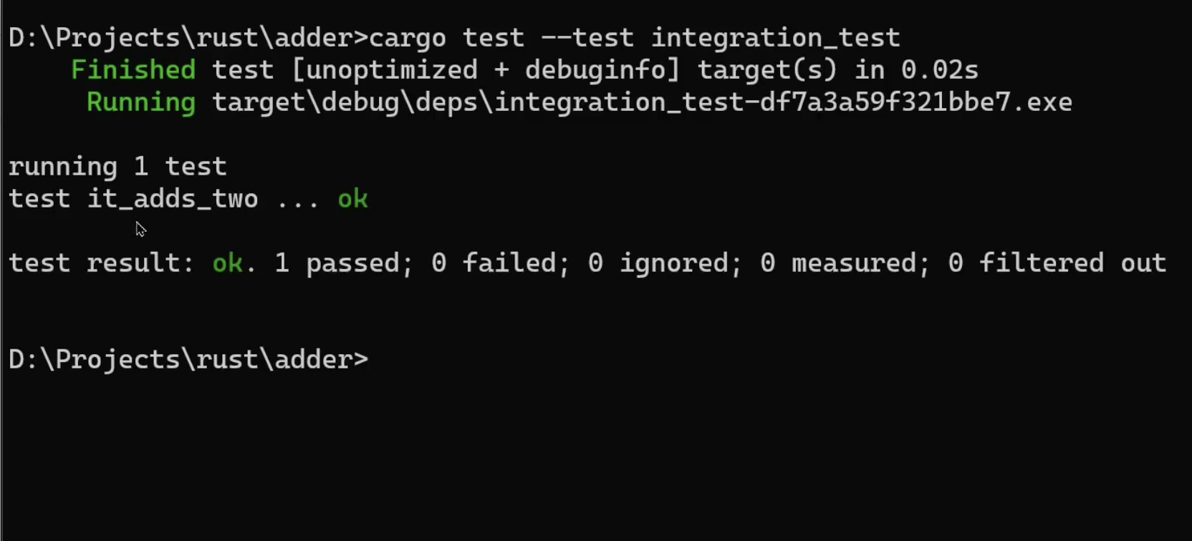Click the "0 measured" count
1192x541 pixels.
click(845, 263)
